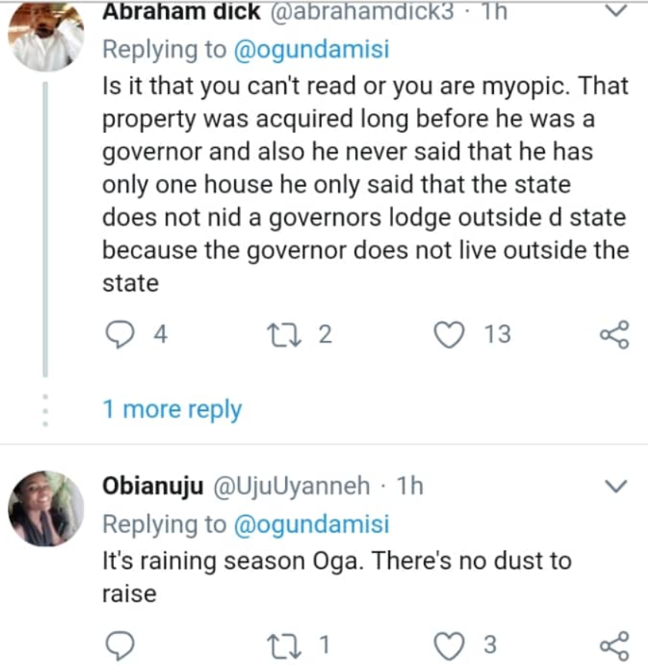Open dropdown arrow on Obianuju's tweet

pyautogui.click(x=616, y=486)
